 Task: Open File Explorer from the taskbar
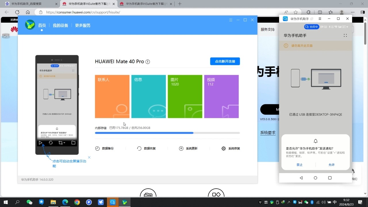(53, 202)
